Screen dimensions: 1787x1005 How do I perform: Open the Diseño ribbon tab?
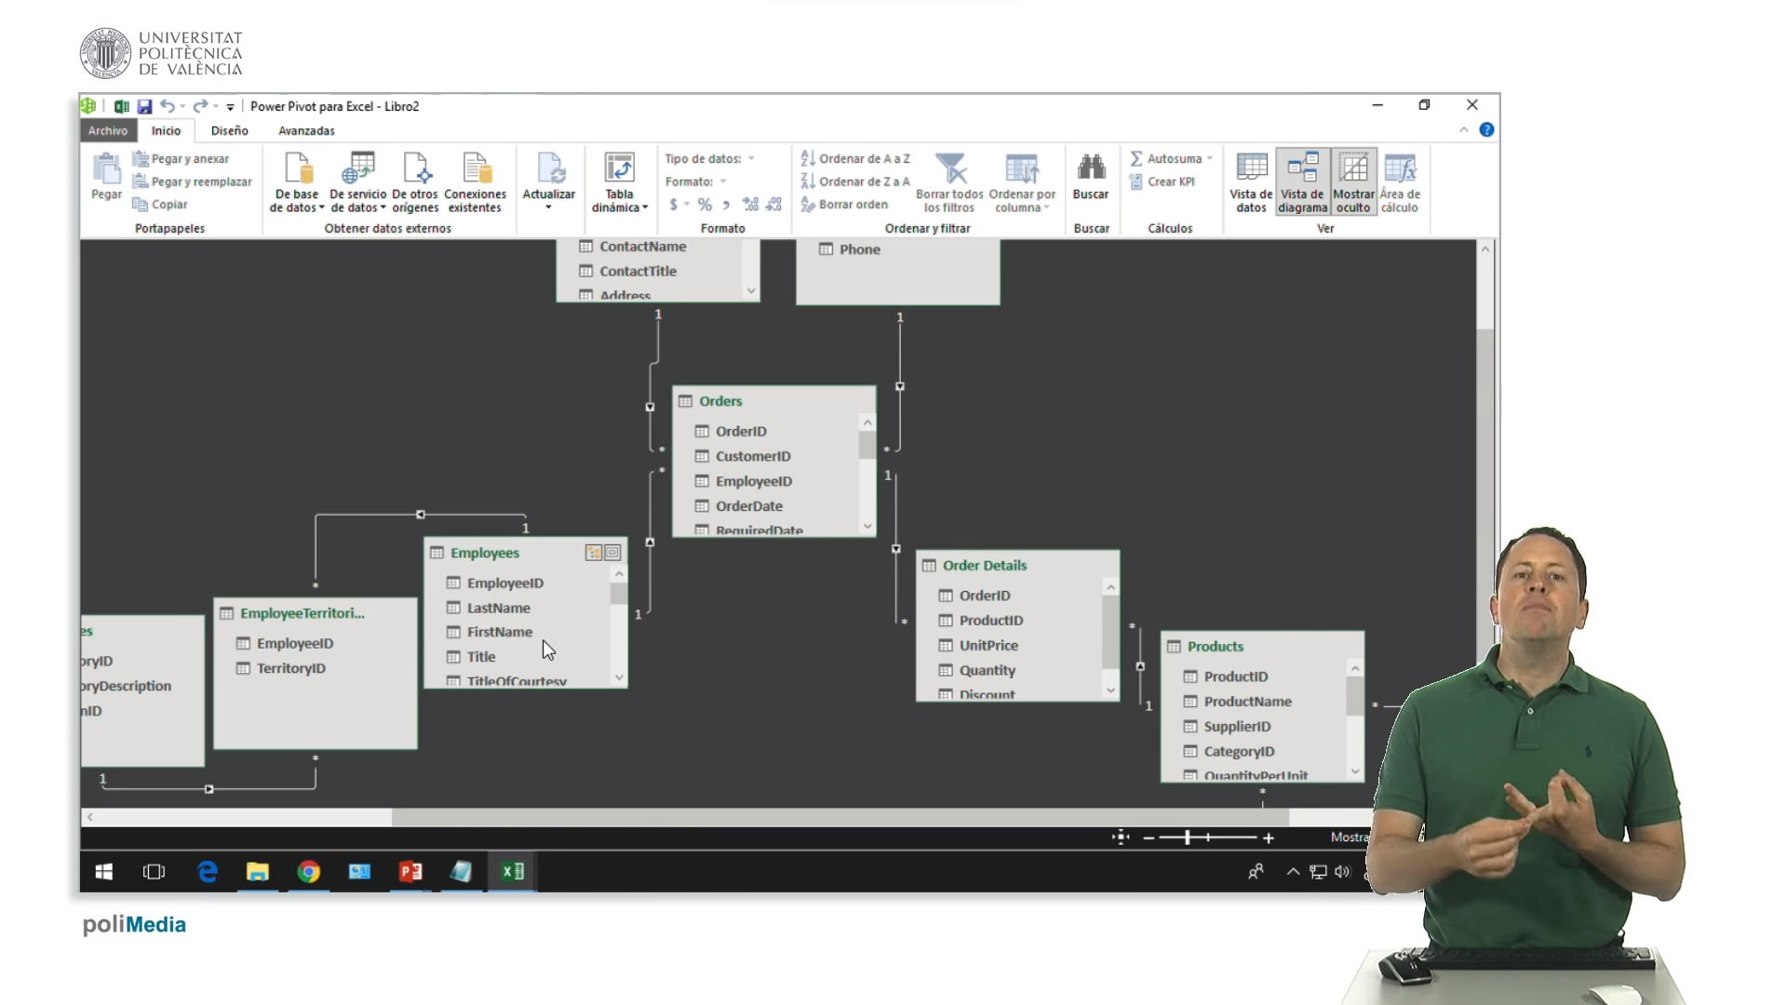point(229,131)
